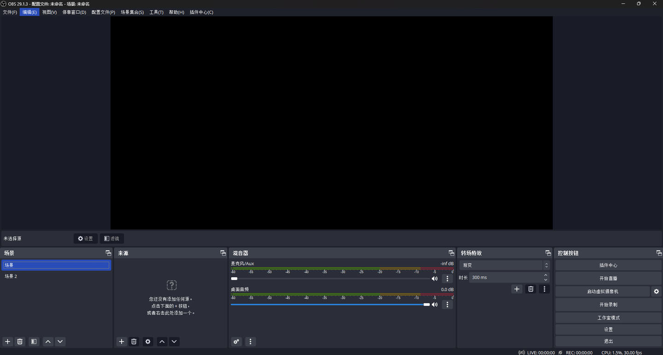
Task: Open 设置 in the controls panel
Action: [x=608, y=329]
